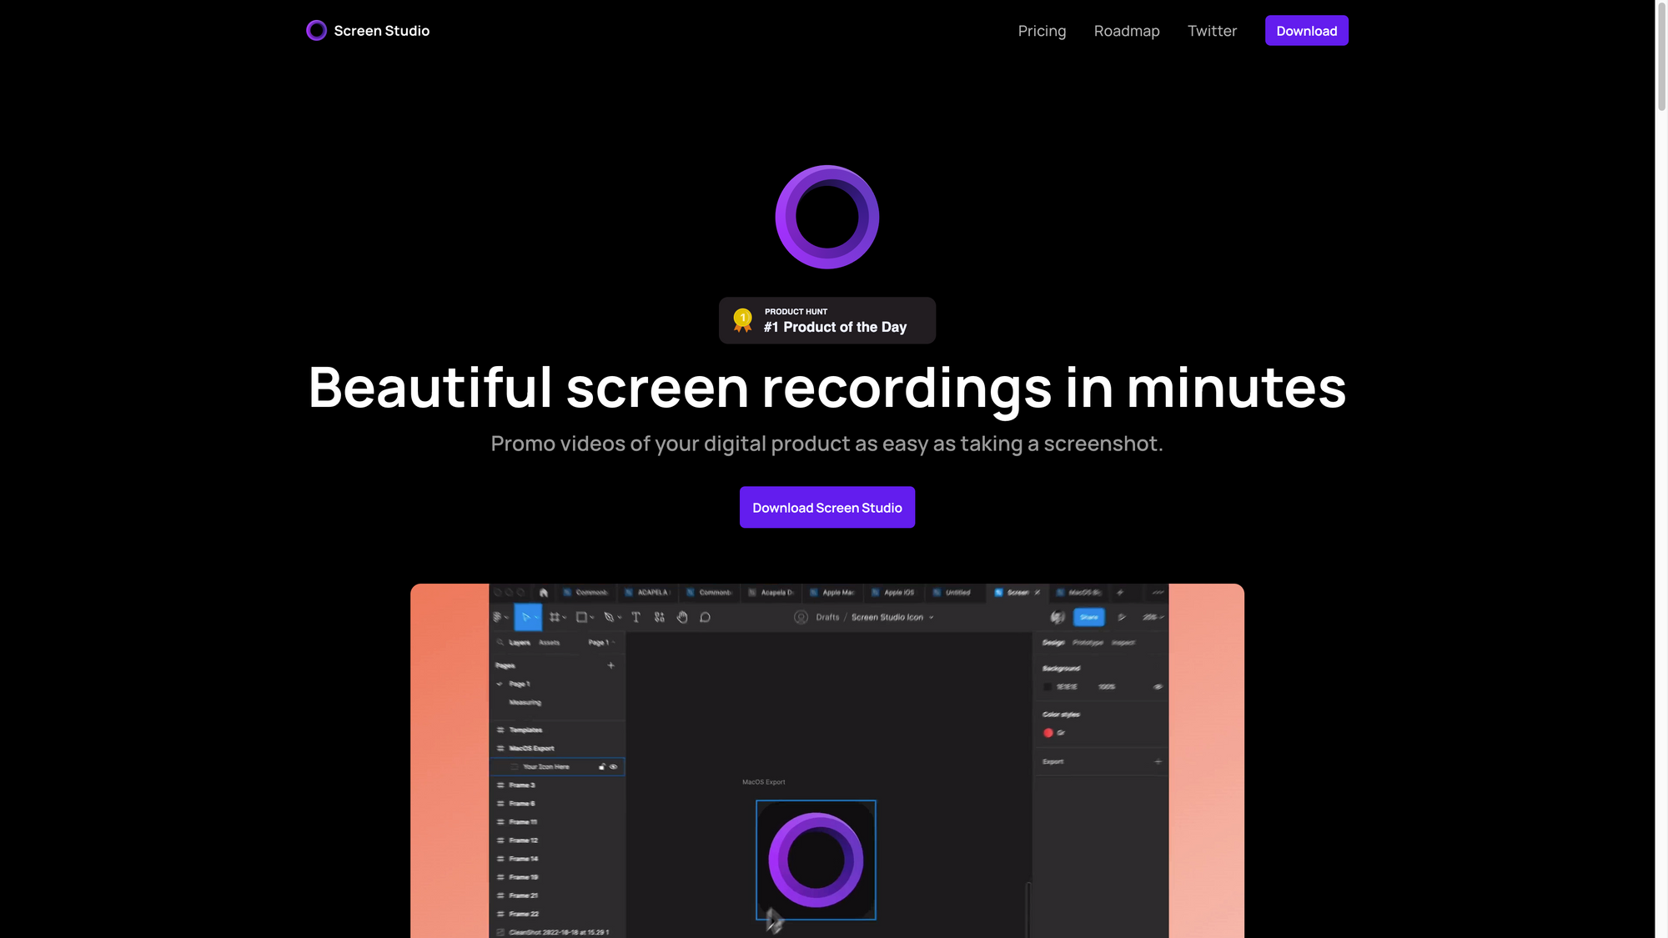The height and width of the screenshot is (938, 1668).
Task: Click the Comment tool bubble icon
Action: pos(706,617)
